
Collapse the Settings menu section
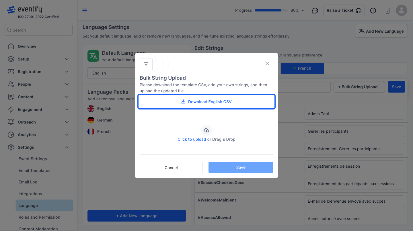pyautogui.click(x=39, y=147)
